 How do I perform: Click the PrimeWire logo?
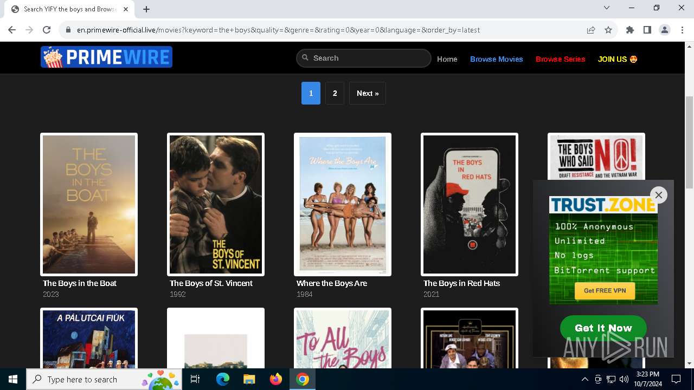[x=106, y=57]
